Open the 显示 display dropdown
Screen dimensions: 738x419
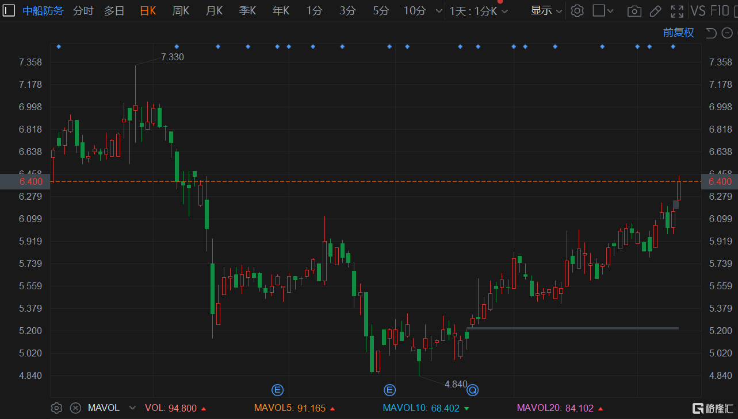coord(546,11)
